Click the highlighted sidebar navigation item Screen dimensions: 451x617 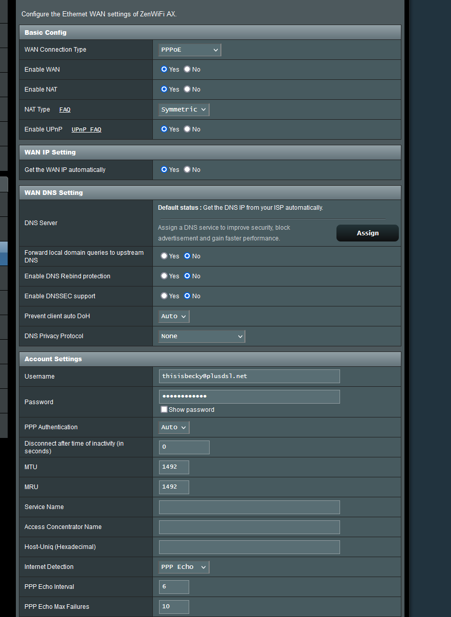(3, 253)
